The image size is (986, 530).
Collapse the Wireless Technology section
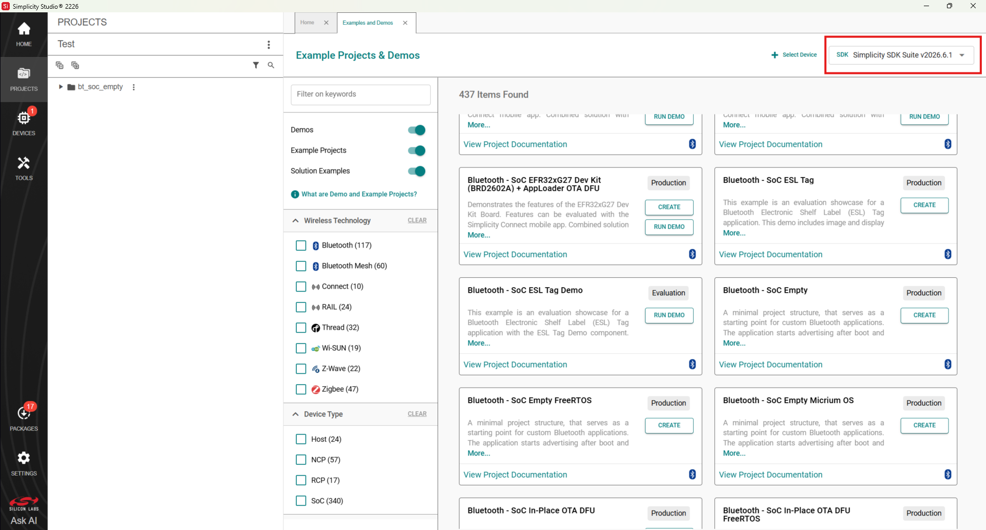(x=295, y=221)
